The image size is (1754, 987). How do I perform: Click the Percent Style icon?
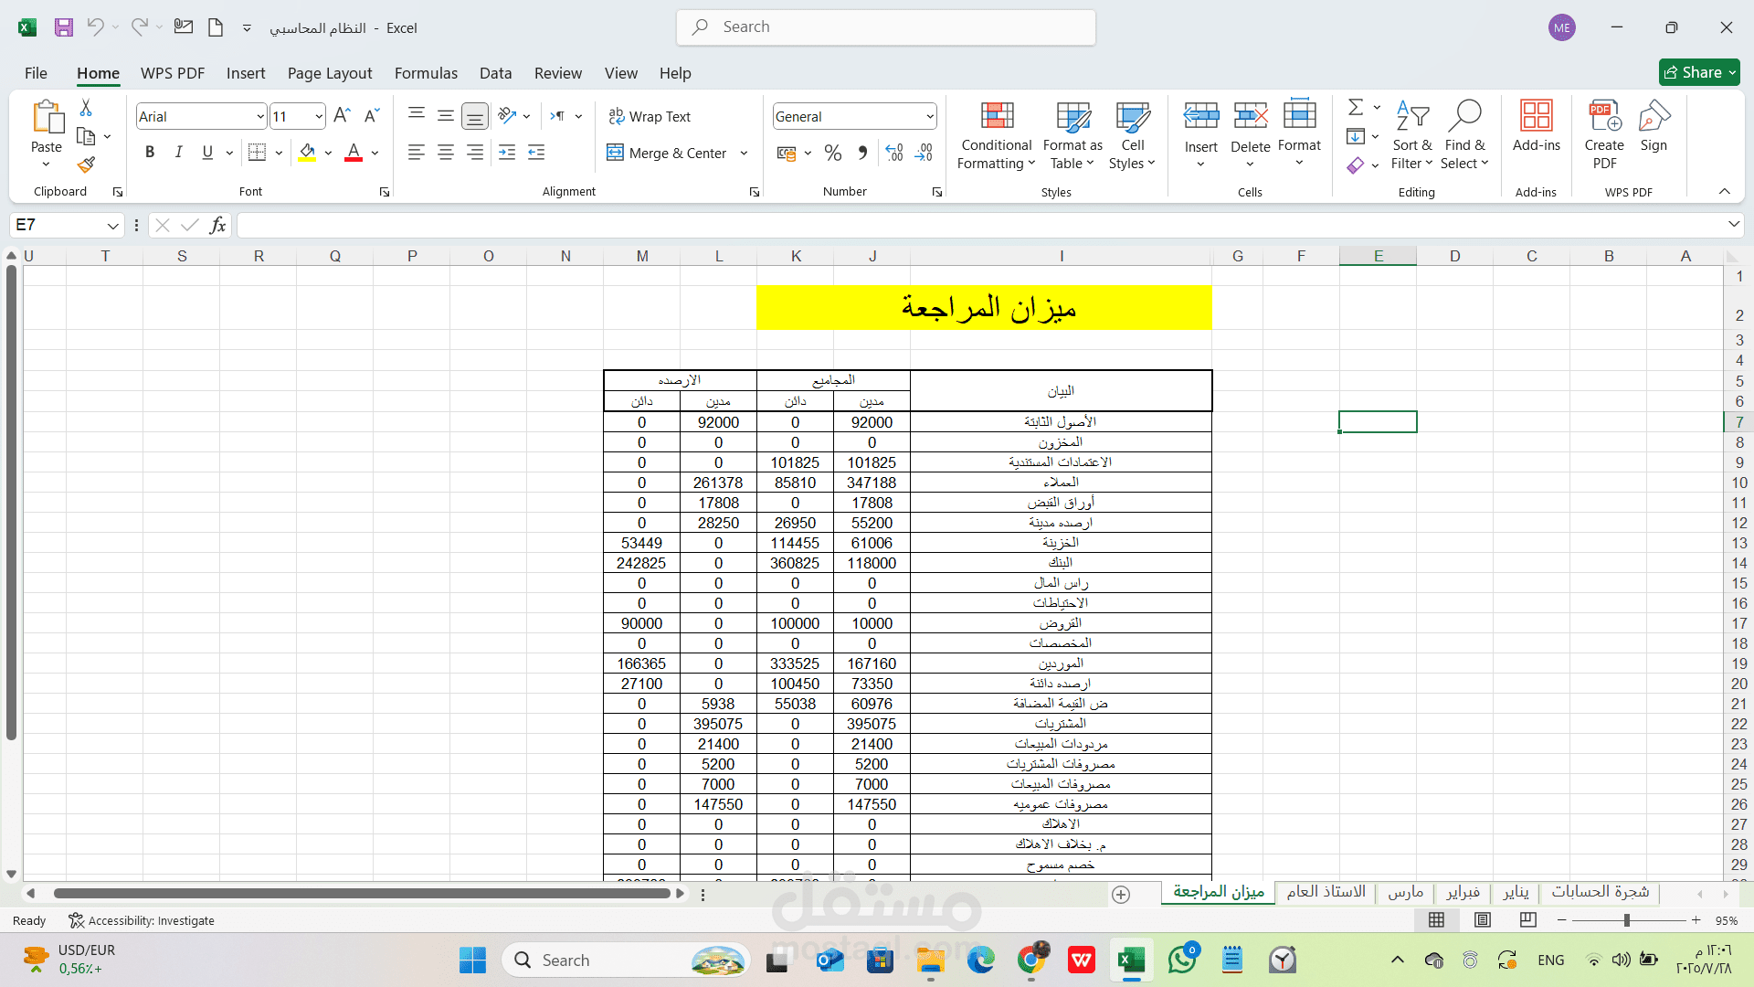[832, 153]
